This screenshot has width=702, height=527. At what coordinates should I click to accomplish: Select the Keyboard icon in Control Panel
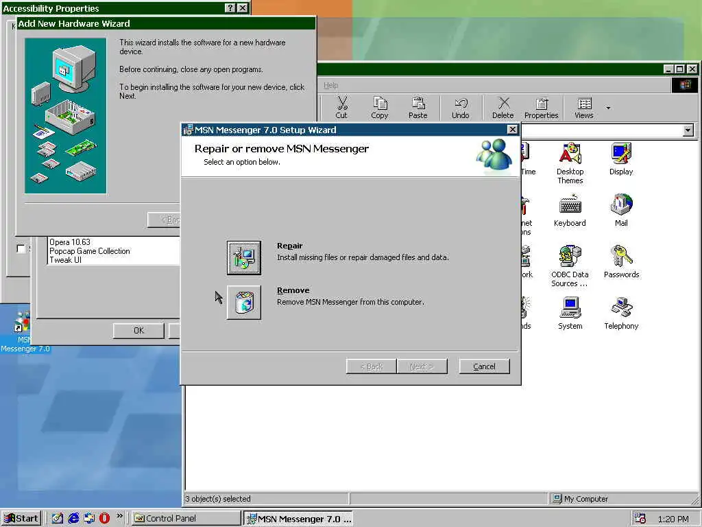tap(570, 211)
